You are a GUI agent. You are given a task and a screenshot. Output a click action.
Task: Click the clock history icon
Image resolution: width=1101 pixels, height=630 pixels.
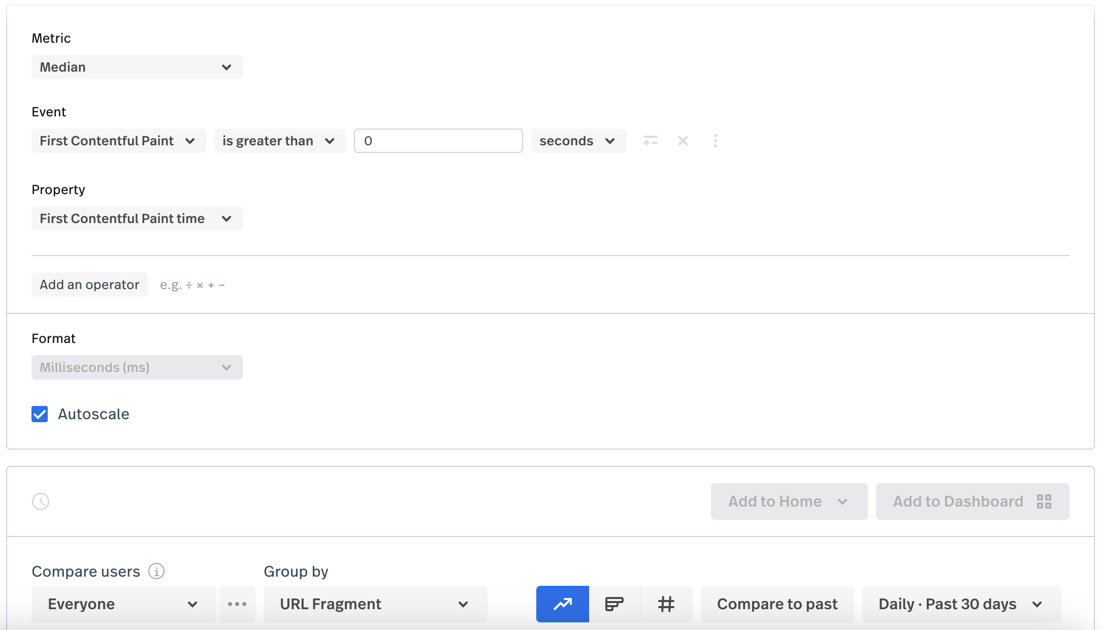[x=41, y=501]
